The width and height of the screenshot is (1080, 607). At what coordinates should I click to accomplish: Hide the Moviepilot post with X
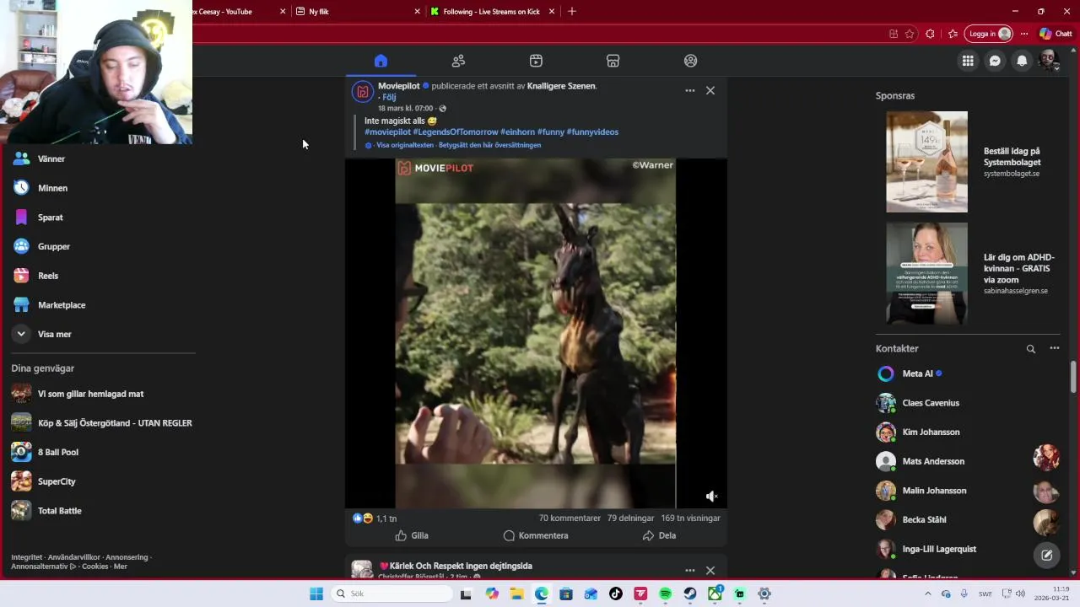click(x=710, y=90)
